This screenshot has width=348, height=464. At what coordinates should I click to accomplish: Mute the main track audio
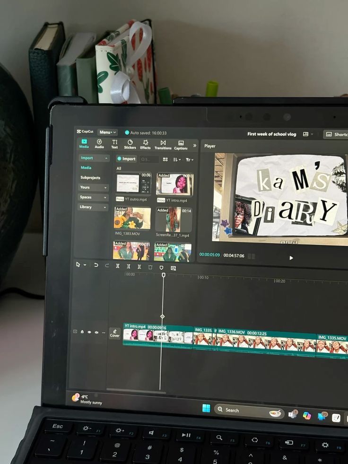[x=96, y=333]
